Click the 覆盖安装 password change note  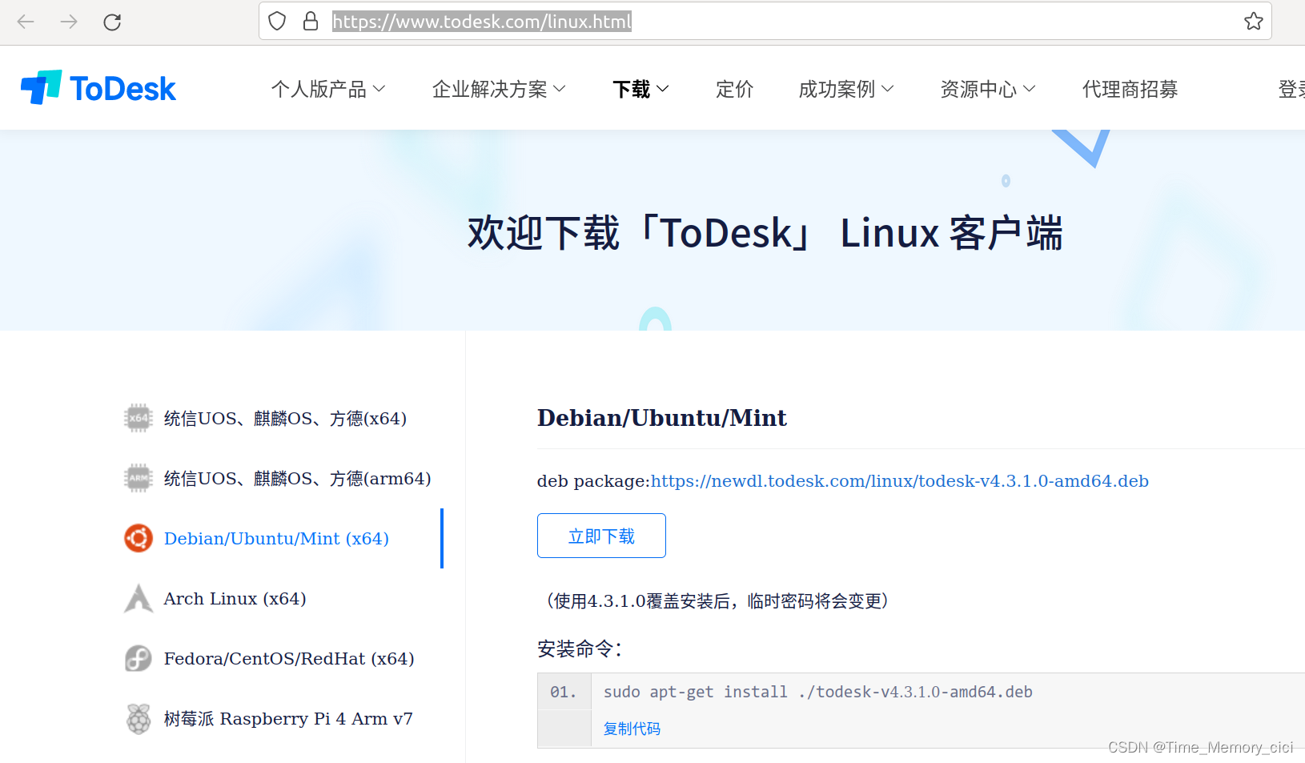pyautogui.click(x=717, y=601)
